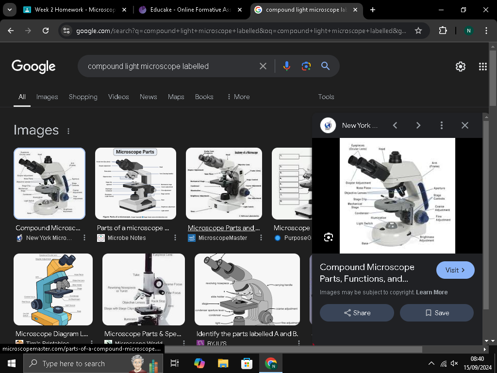Open the Microbe Notes microscope thumbnail

pyautogui.click(x=136, y=183)
